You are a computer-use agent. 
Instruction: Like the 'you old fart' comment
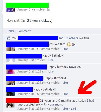[x=65, y=49]
